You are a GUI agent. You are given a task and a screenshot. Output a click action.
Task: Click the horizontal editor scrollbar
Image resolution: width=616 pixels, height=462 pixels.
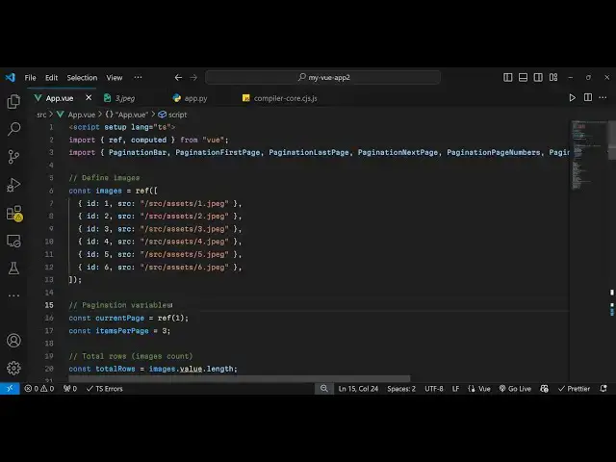[240, 378]
